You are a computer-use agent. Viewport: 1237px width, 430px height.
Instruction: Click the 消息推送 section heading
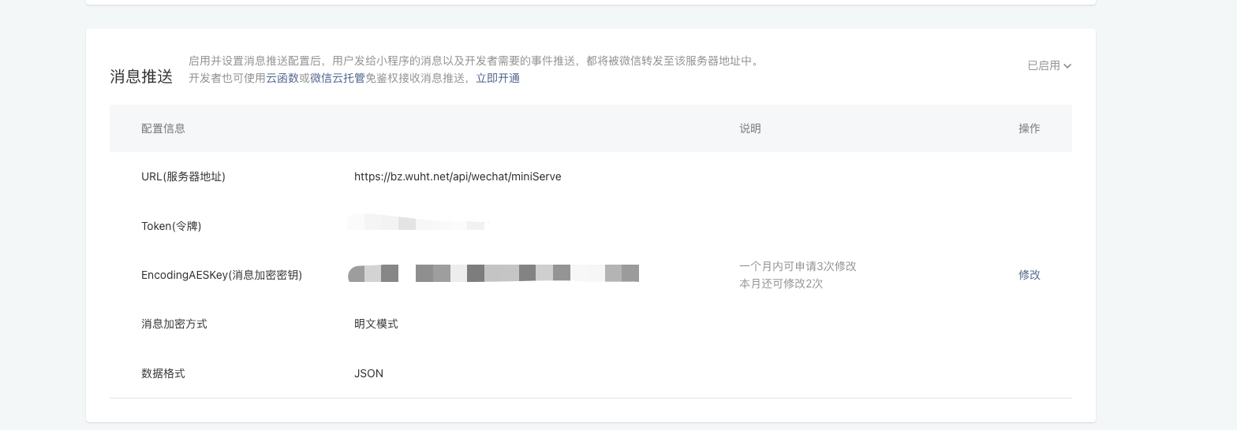[141, 76]
